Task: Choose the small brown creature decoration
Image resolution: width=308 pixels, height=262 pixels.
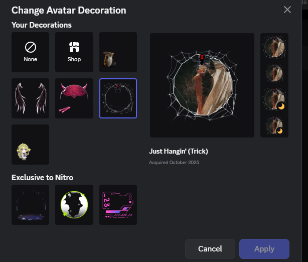Action: pyautogui.click(x=118, y=51)
